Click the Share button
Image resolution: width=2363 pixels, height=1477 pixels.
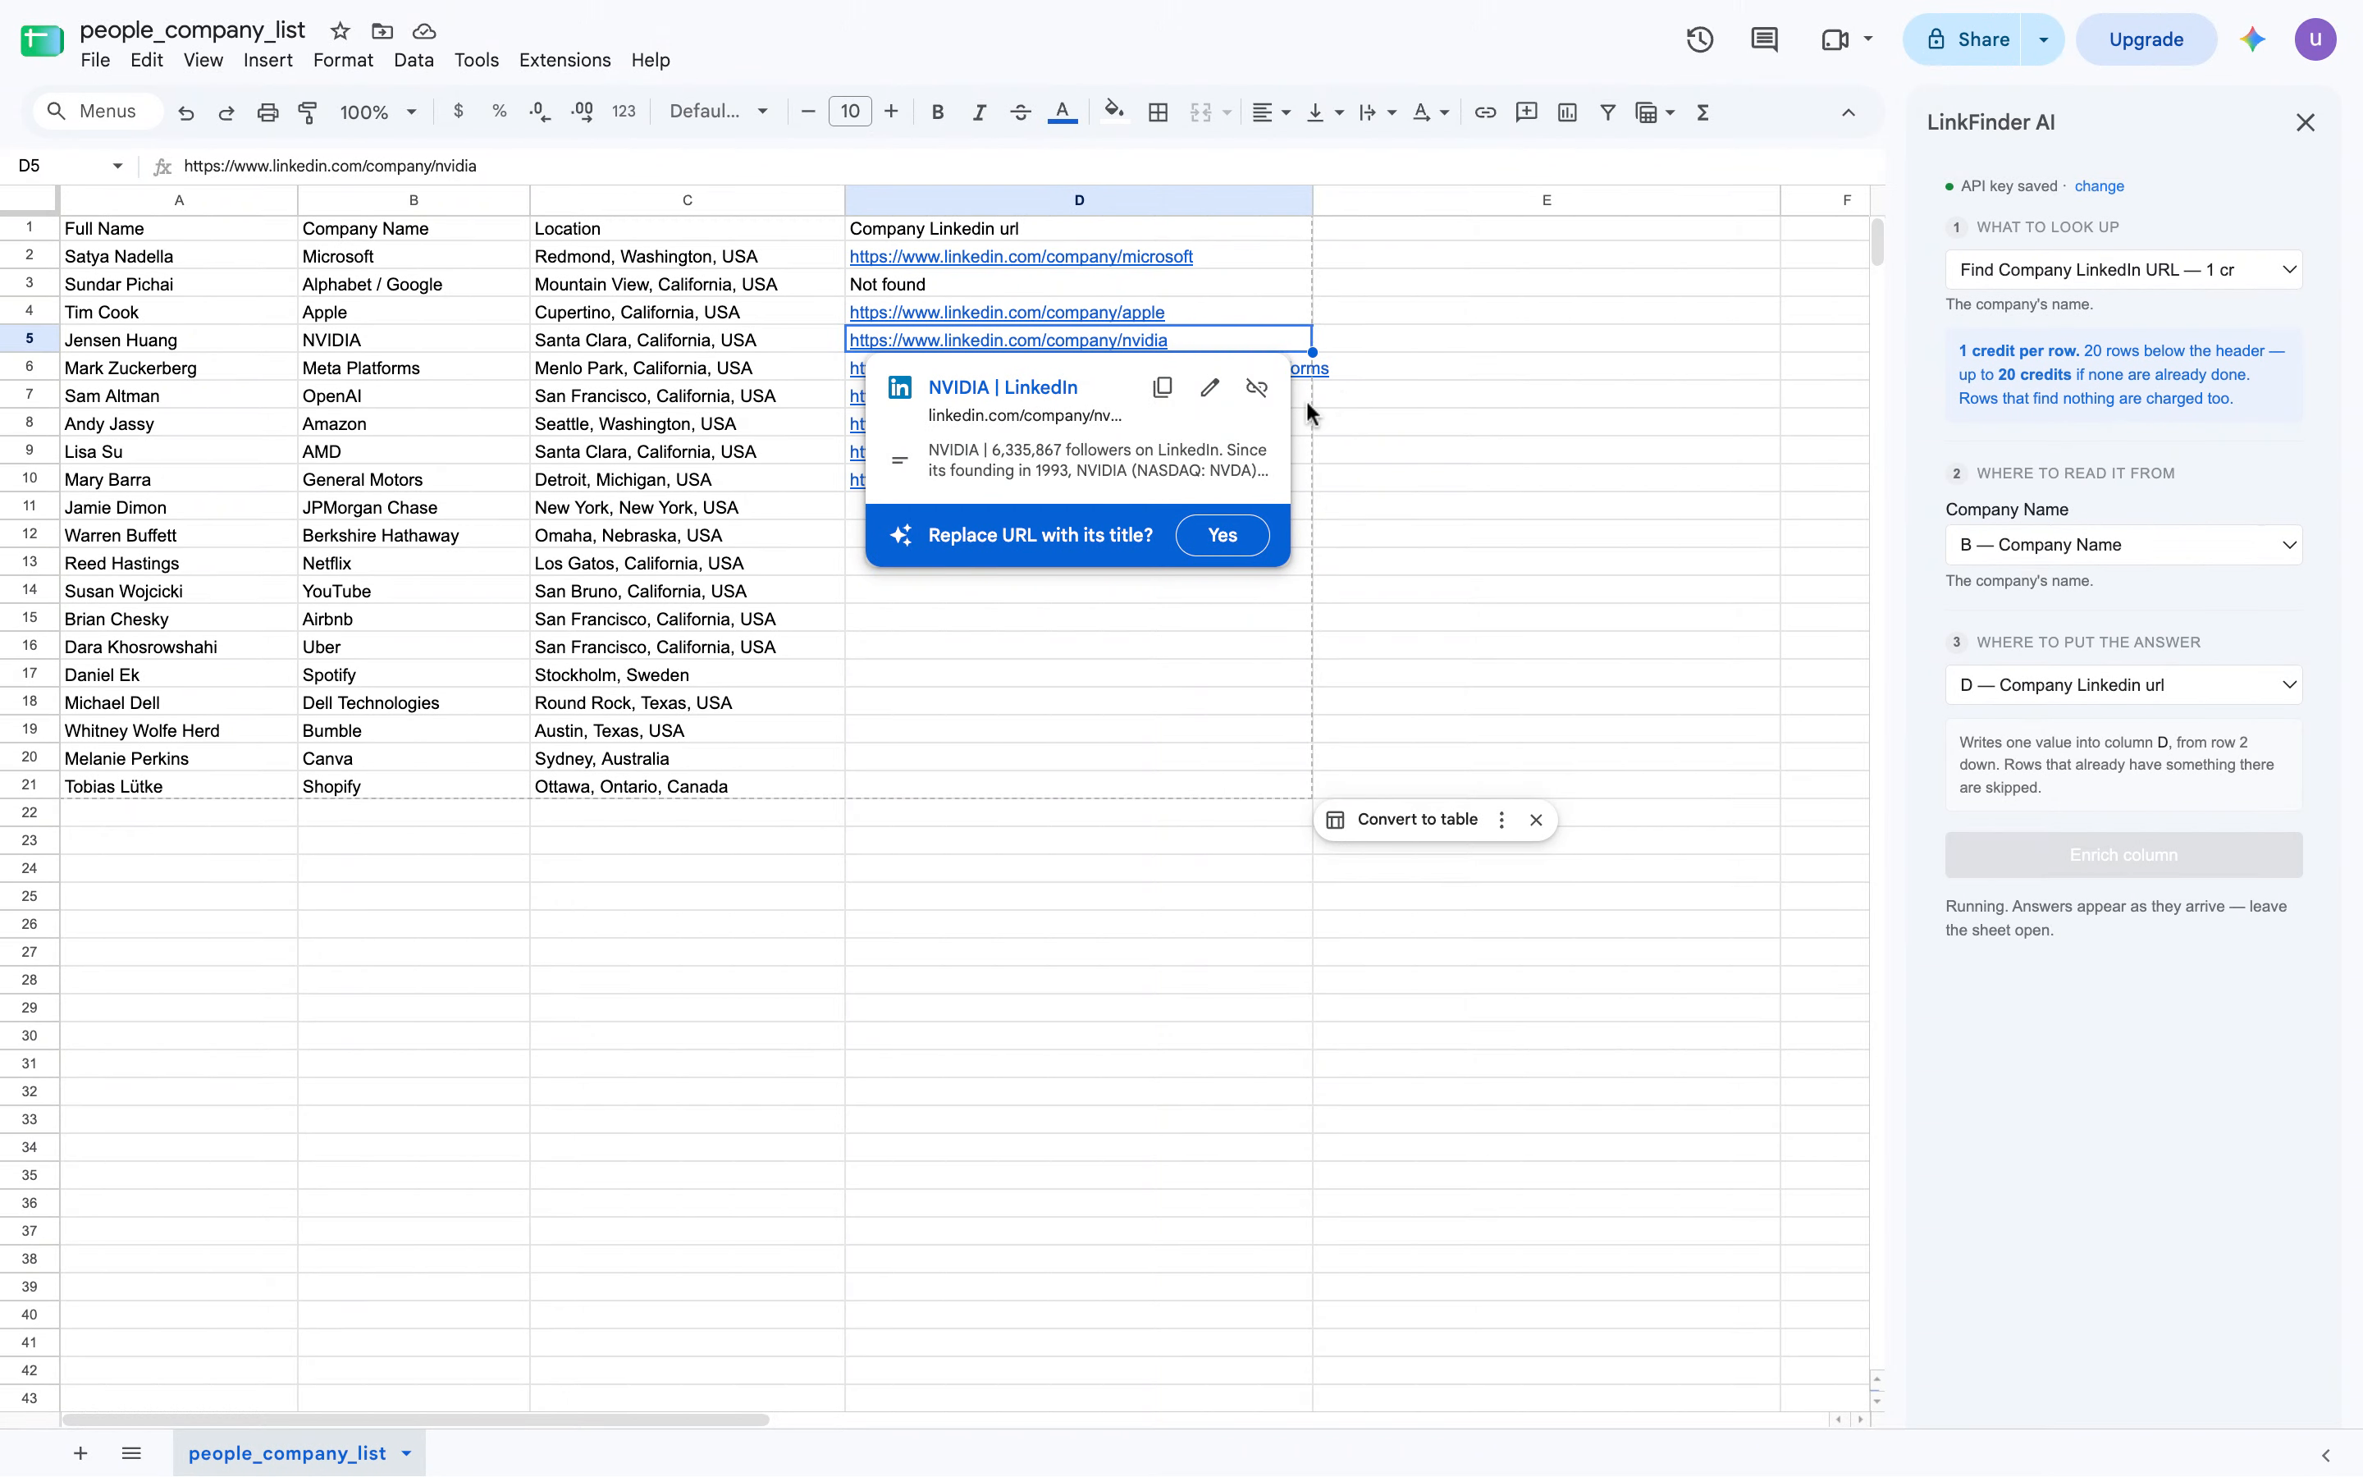(x=1963, y=39)
